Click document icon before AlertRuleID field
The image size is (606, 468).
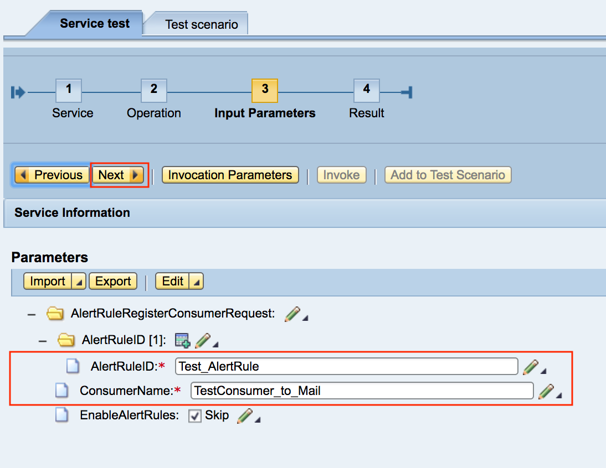tap(73, 366)
